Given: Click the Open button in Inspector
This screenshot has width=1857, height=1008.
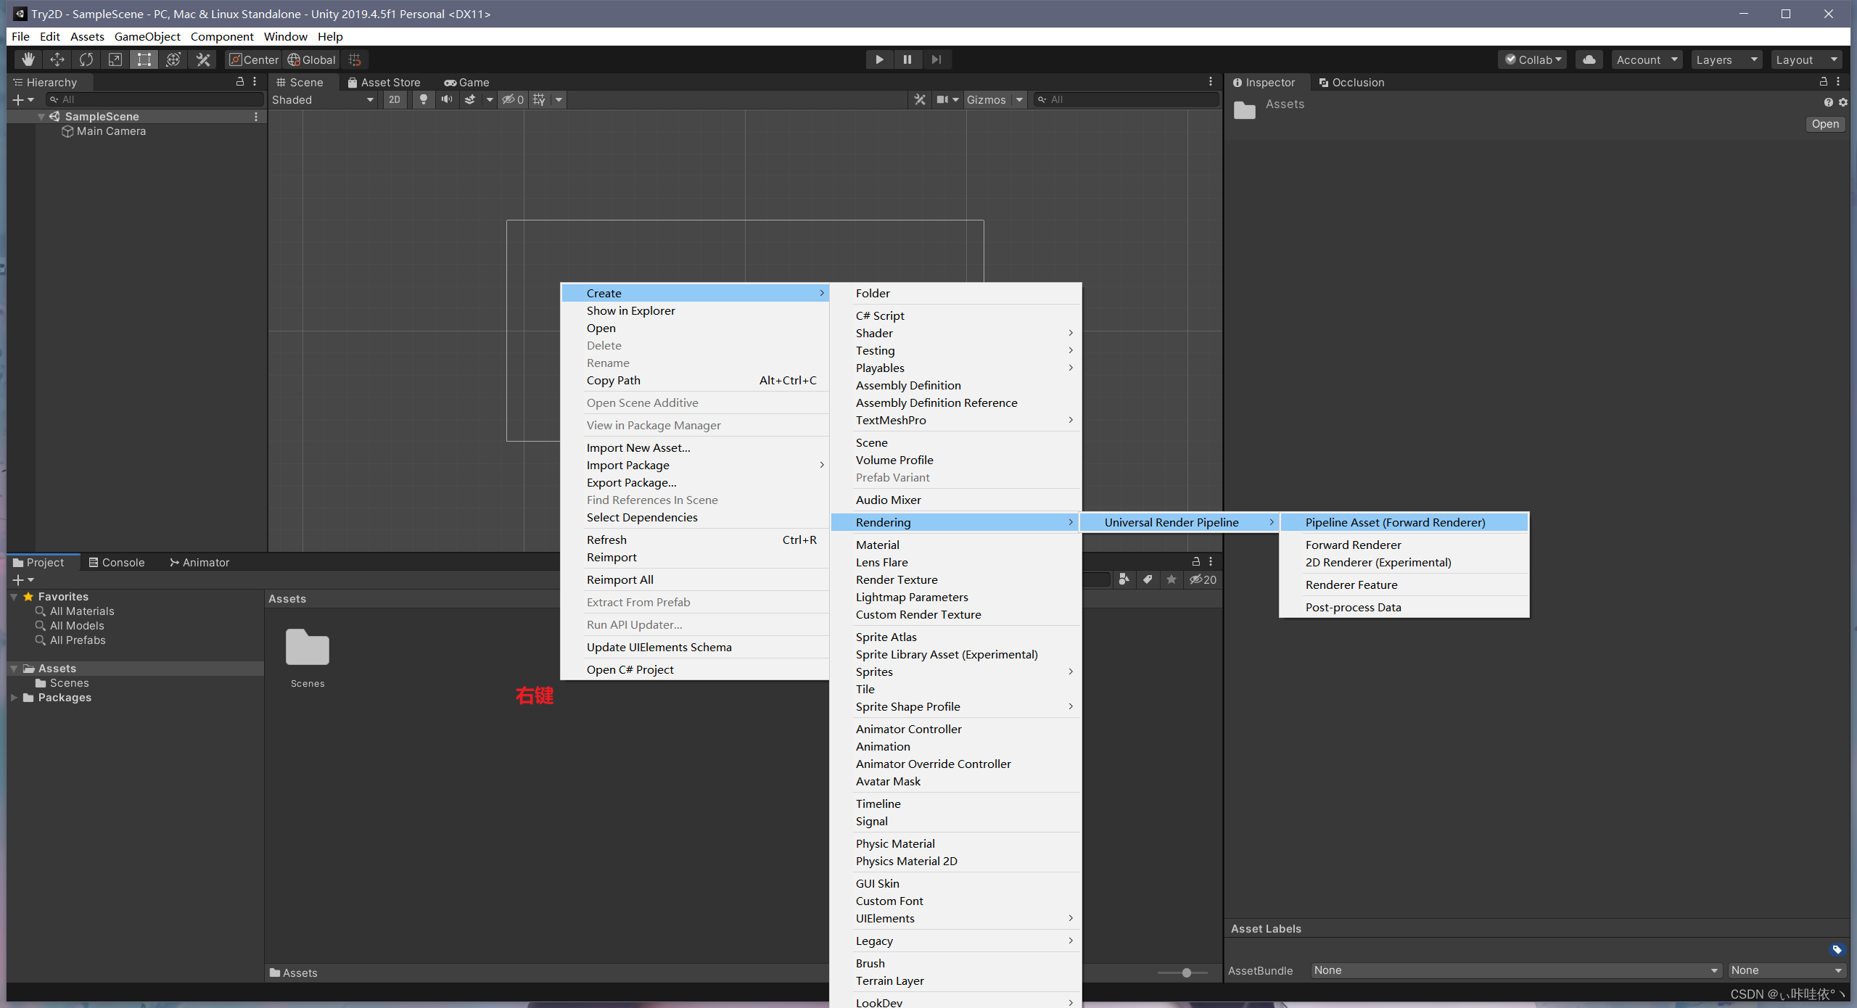Looking at the screenshot, I should 1825,124.
